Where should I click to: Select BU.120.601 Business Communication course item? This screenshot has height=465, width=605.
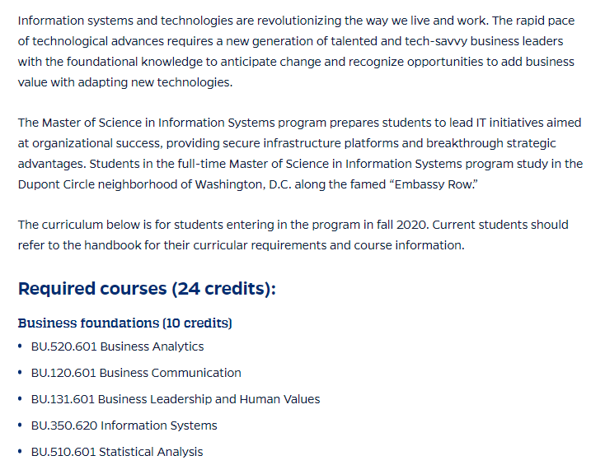point(136,373)
